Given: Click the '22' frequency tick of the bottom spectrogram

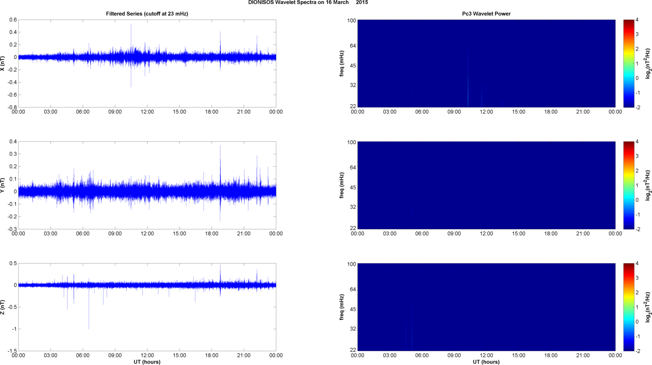Looking at the screenshot, I should point(353,350).
